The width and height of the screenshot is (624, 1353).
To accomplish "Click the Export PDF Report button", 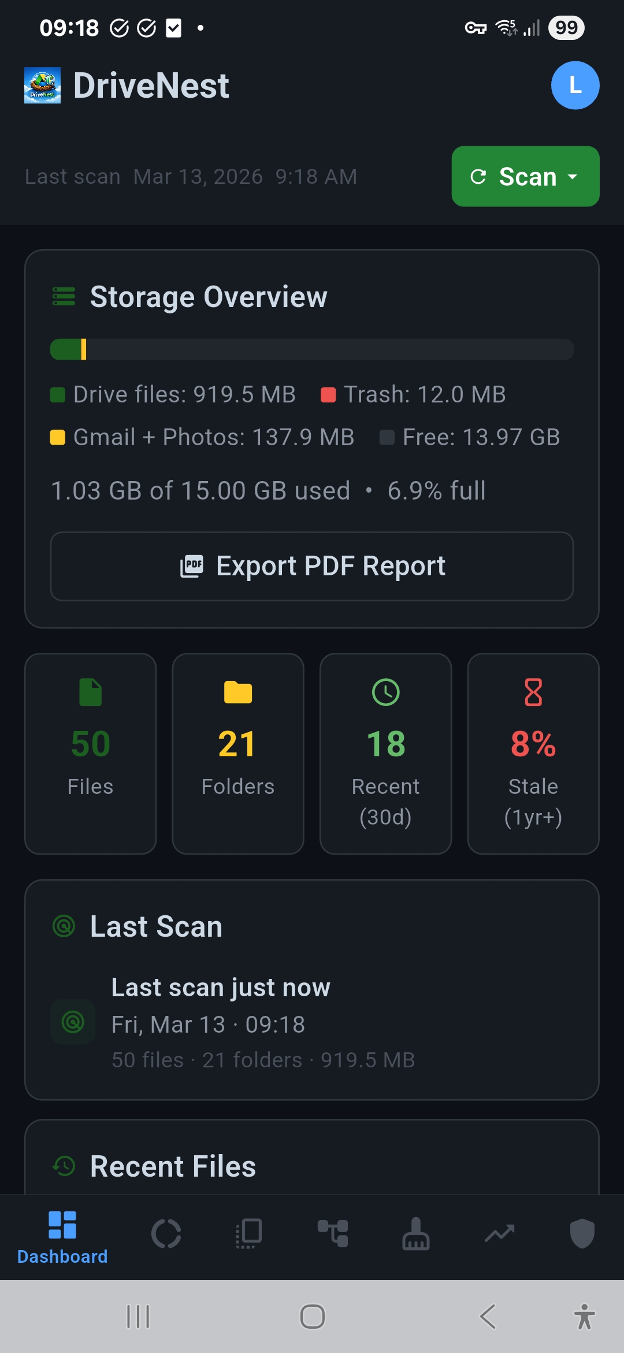I will (312, 566).
